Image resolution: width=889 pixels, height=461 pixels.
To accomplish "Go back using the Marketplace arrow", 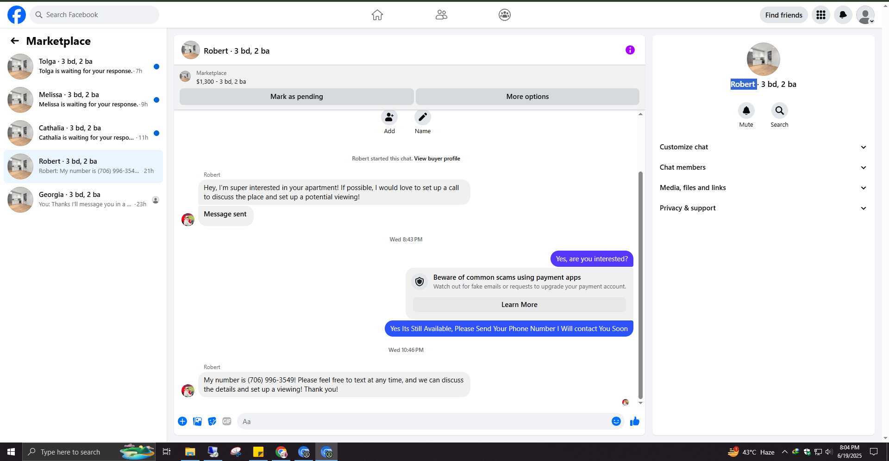I will point(15,41).
